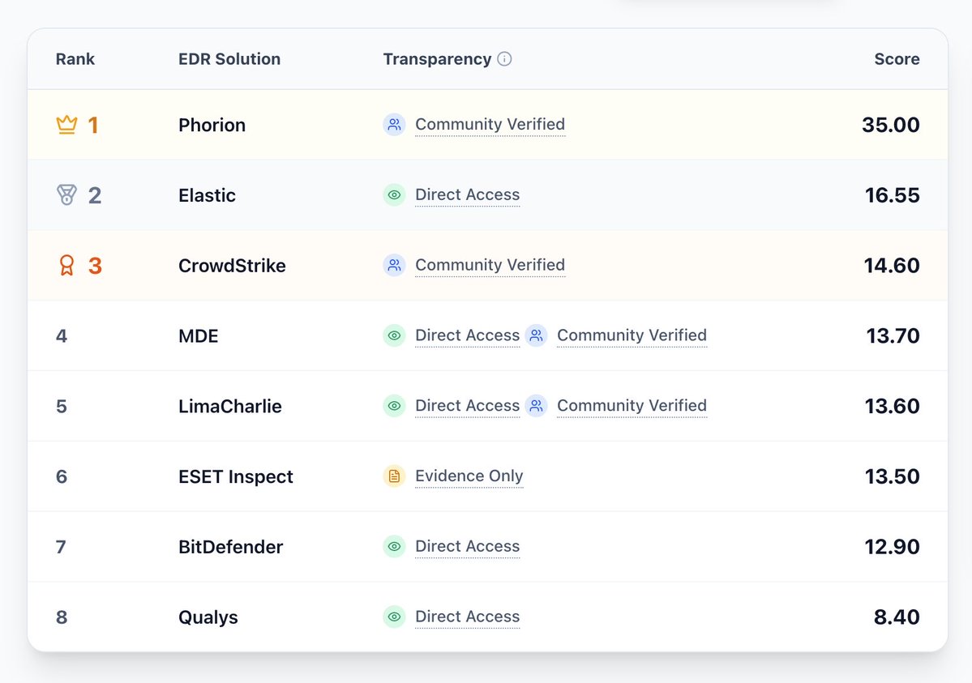Click the 35.00 score value
This screenshot has height=683, width=972.
tap(891, 126)
